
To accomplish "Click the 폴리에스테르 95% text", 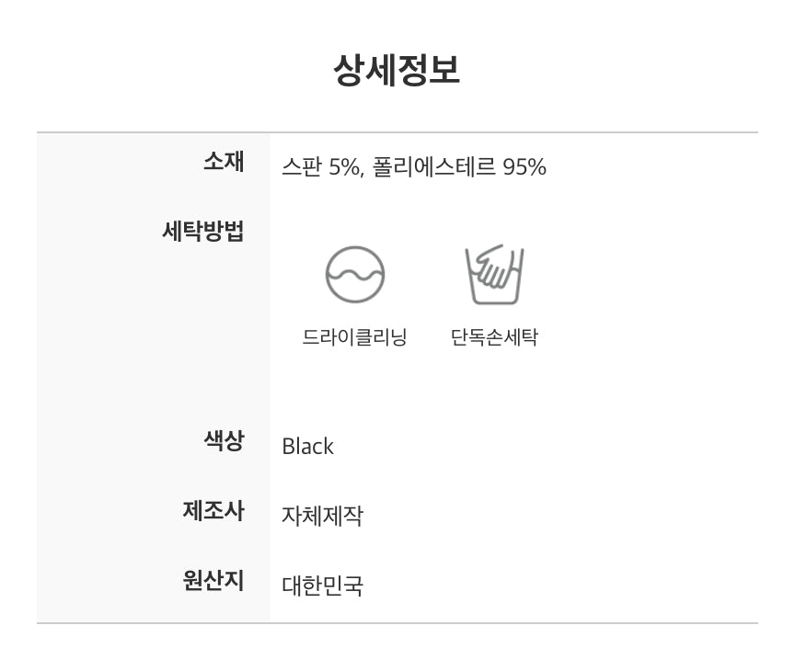I will click(x=459, y=167).
